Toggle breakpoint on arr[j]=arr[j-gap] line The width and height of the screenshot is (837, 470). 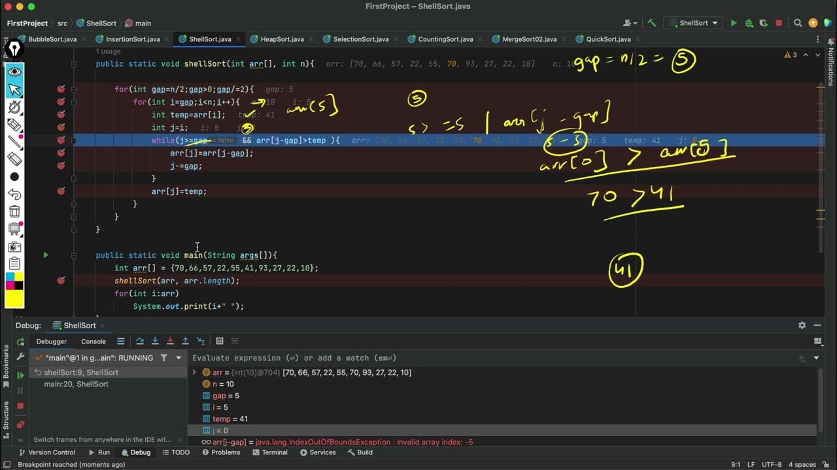point(61,153)
